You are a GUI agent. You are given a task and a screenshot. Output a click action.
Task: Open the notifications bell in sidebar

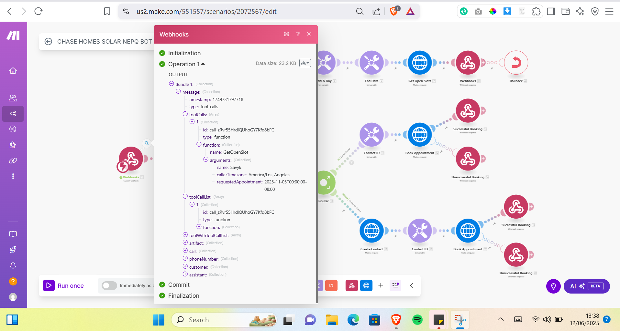(13, 265)
